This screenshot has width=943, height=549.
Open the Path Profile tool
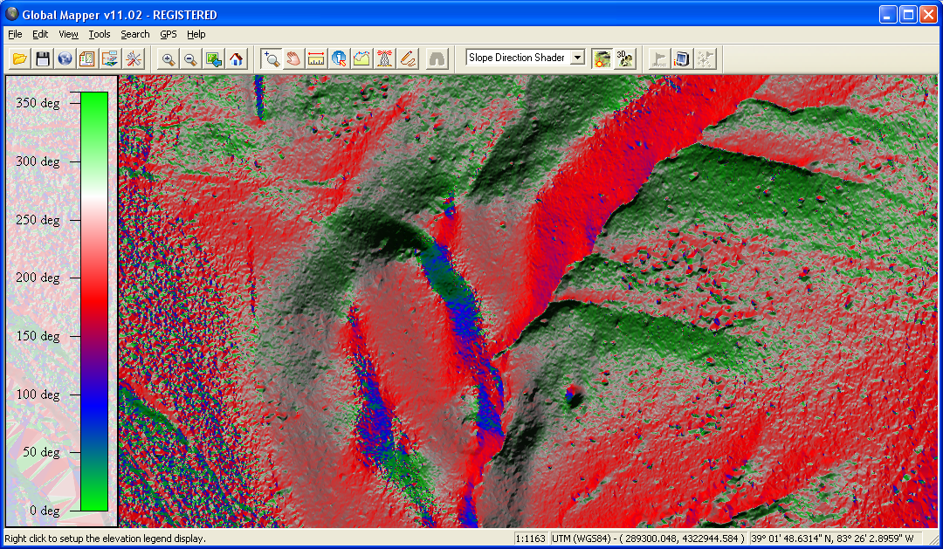361,58
